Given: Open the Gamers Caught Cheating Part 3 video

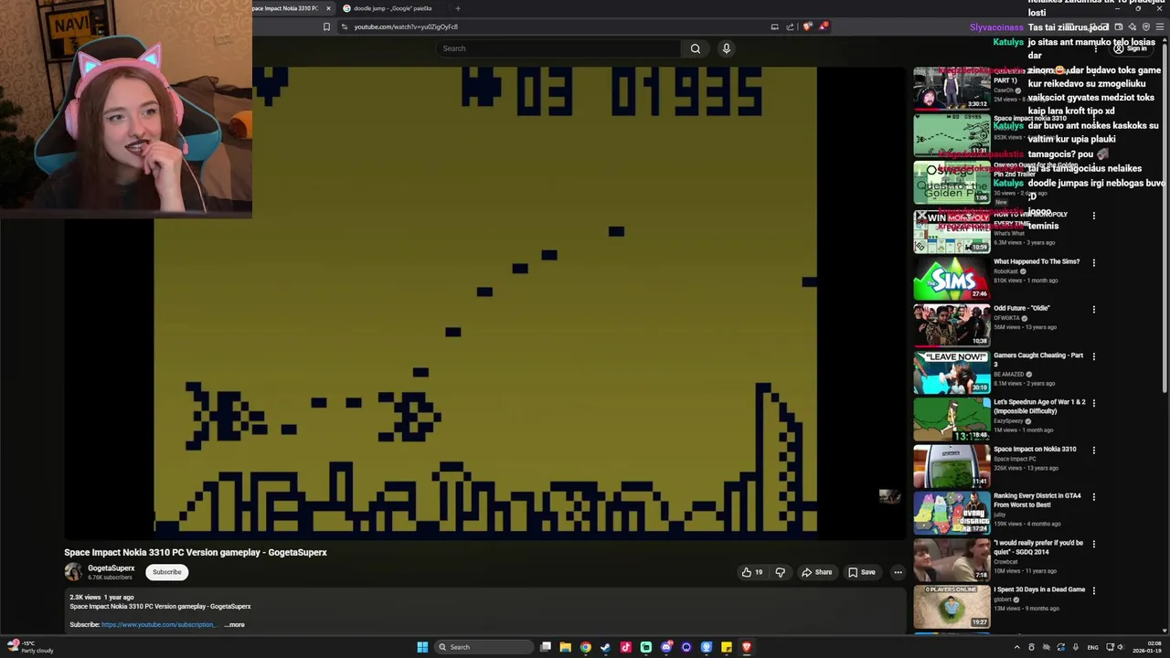Looking at the screenshot, I should coord(952,371).
